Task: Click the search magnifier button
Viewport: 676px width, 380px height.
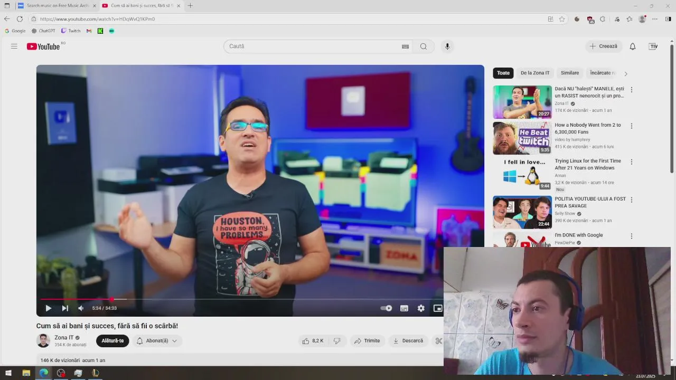Action: point(424,46)
